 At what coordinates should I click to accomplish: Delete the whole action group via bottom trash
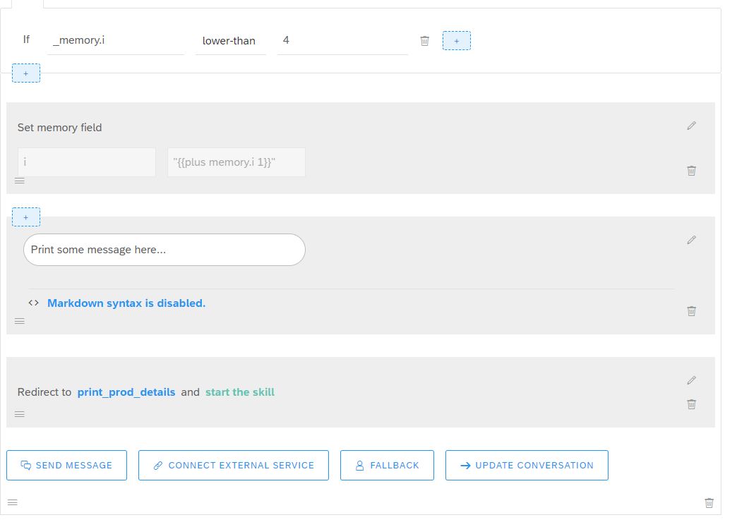pyautogui.click(x=709, y=503)
